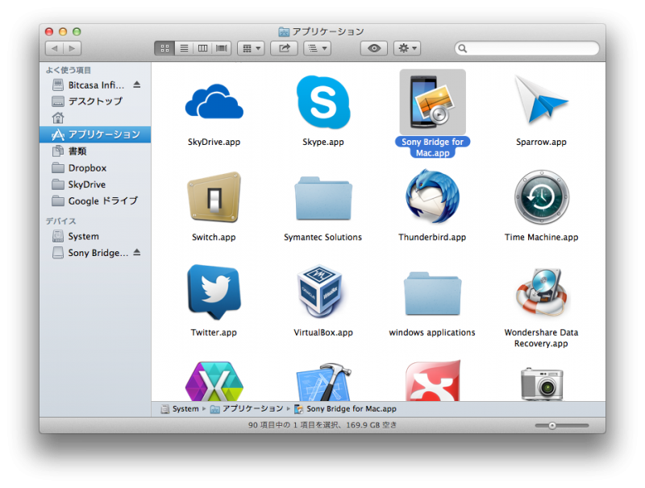Click Sony Bridge for Mac.app in path bar
This screenshot has width=645, height=488.
point(346,409)
